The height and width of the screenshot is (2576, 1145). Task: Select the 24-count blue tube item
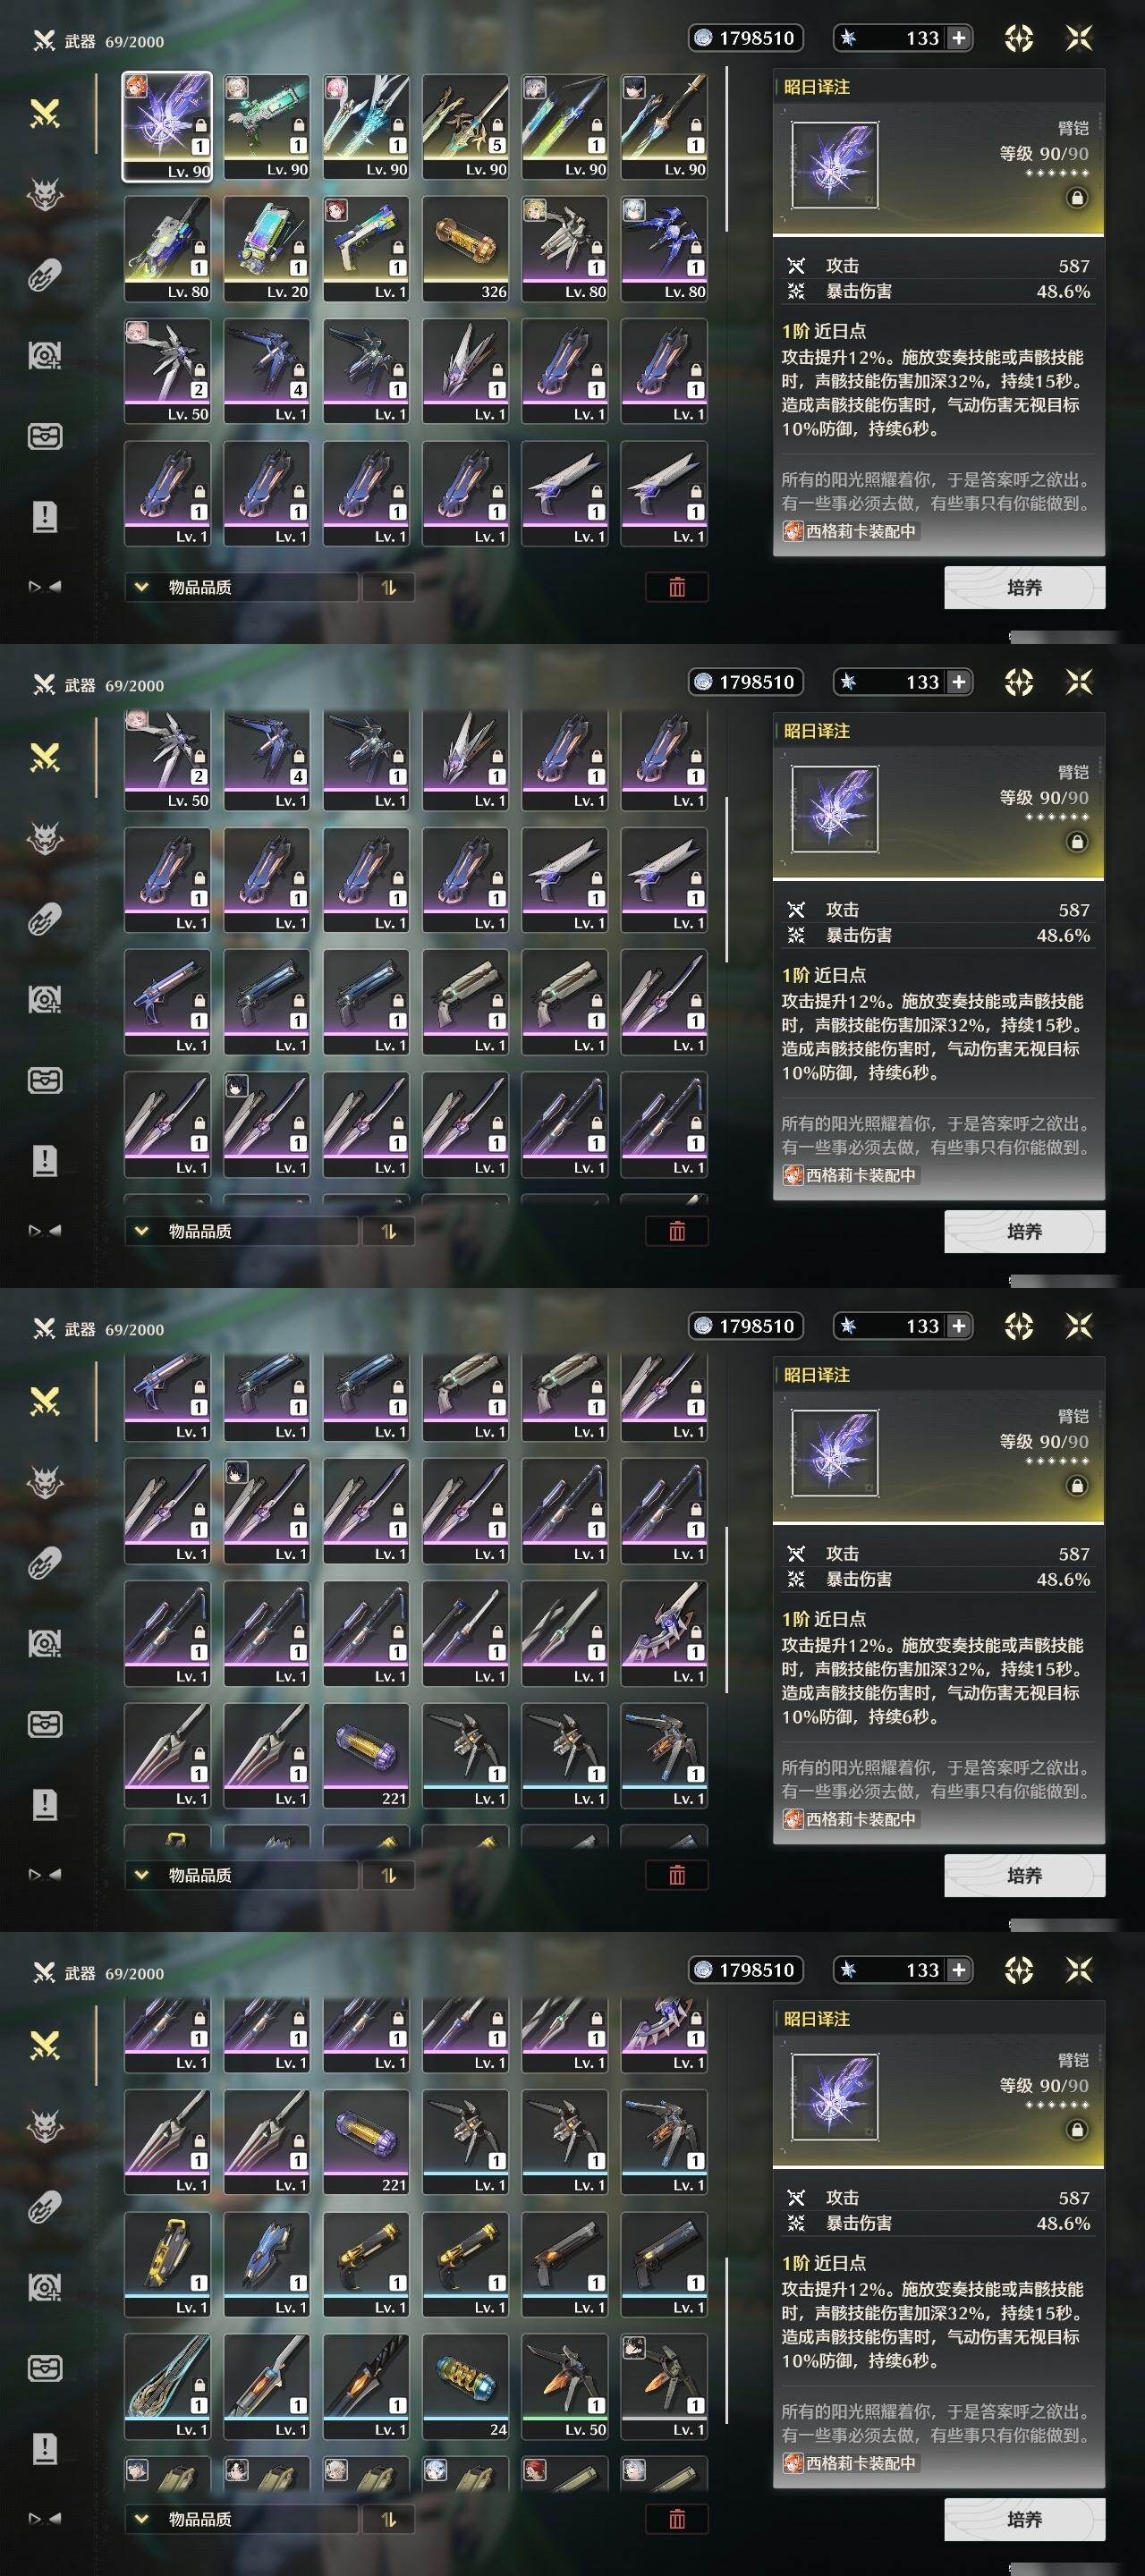click(465, 2387)
